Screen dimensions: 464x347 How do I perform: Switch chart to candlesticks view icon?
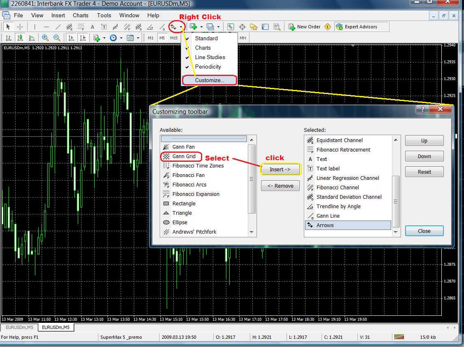(20, 38)
